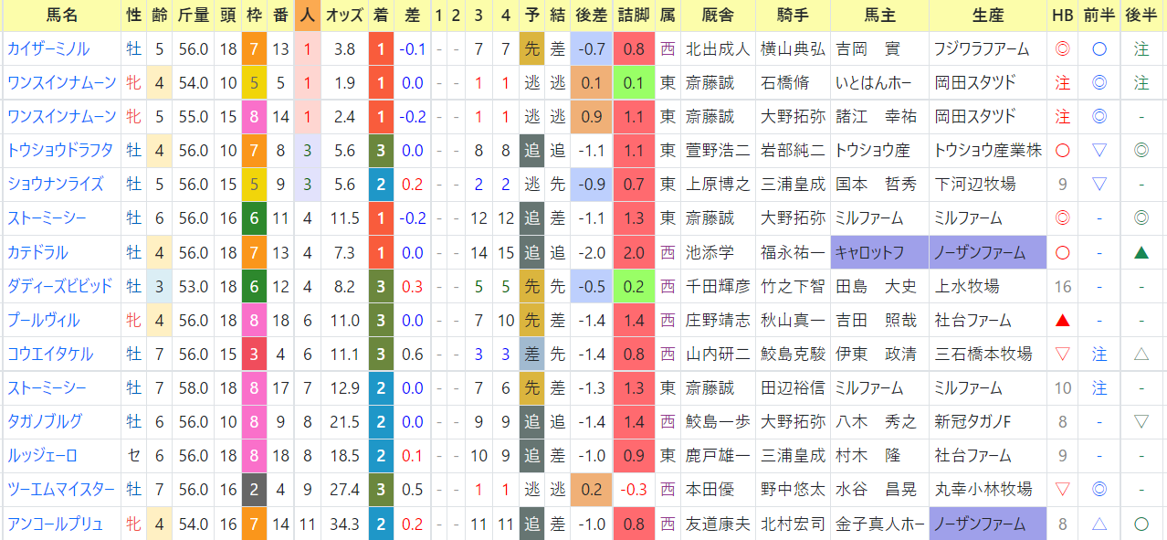Sort by 厩舎 column header
1167x540 pixels.
(x=719, y=16)
